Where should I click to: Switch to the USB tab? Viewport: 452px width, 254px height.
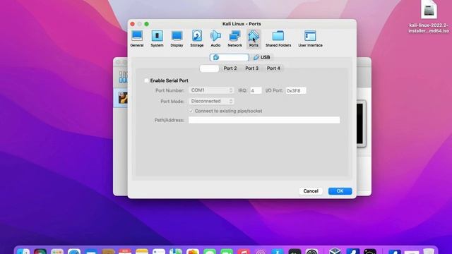pos(262,57)
